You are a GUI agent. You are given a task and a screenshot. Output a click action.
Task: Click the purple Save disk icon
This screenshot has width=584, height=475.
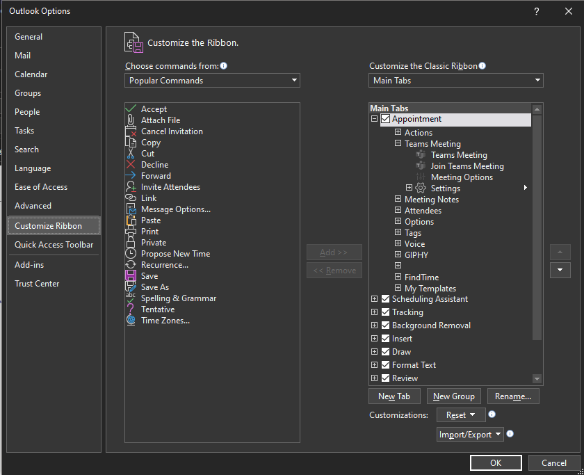131,275
